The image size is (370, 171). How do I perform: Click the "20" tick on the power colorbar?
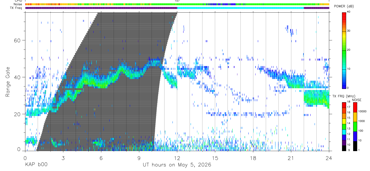coord(349,50)
